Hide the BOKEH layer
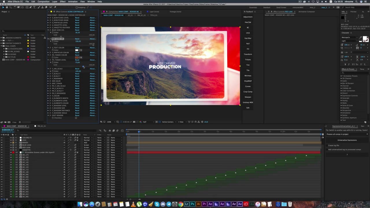The height and width of the screenshot is (208, 370). [1, 142]
